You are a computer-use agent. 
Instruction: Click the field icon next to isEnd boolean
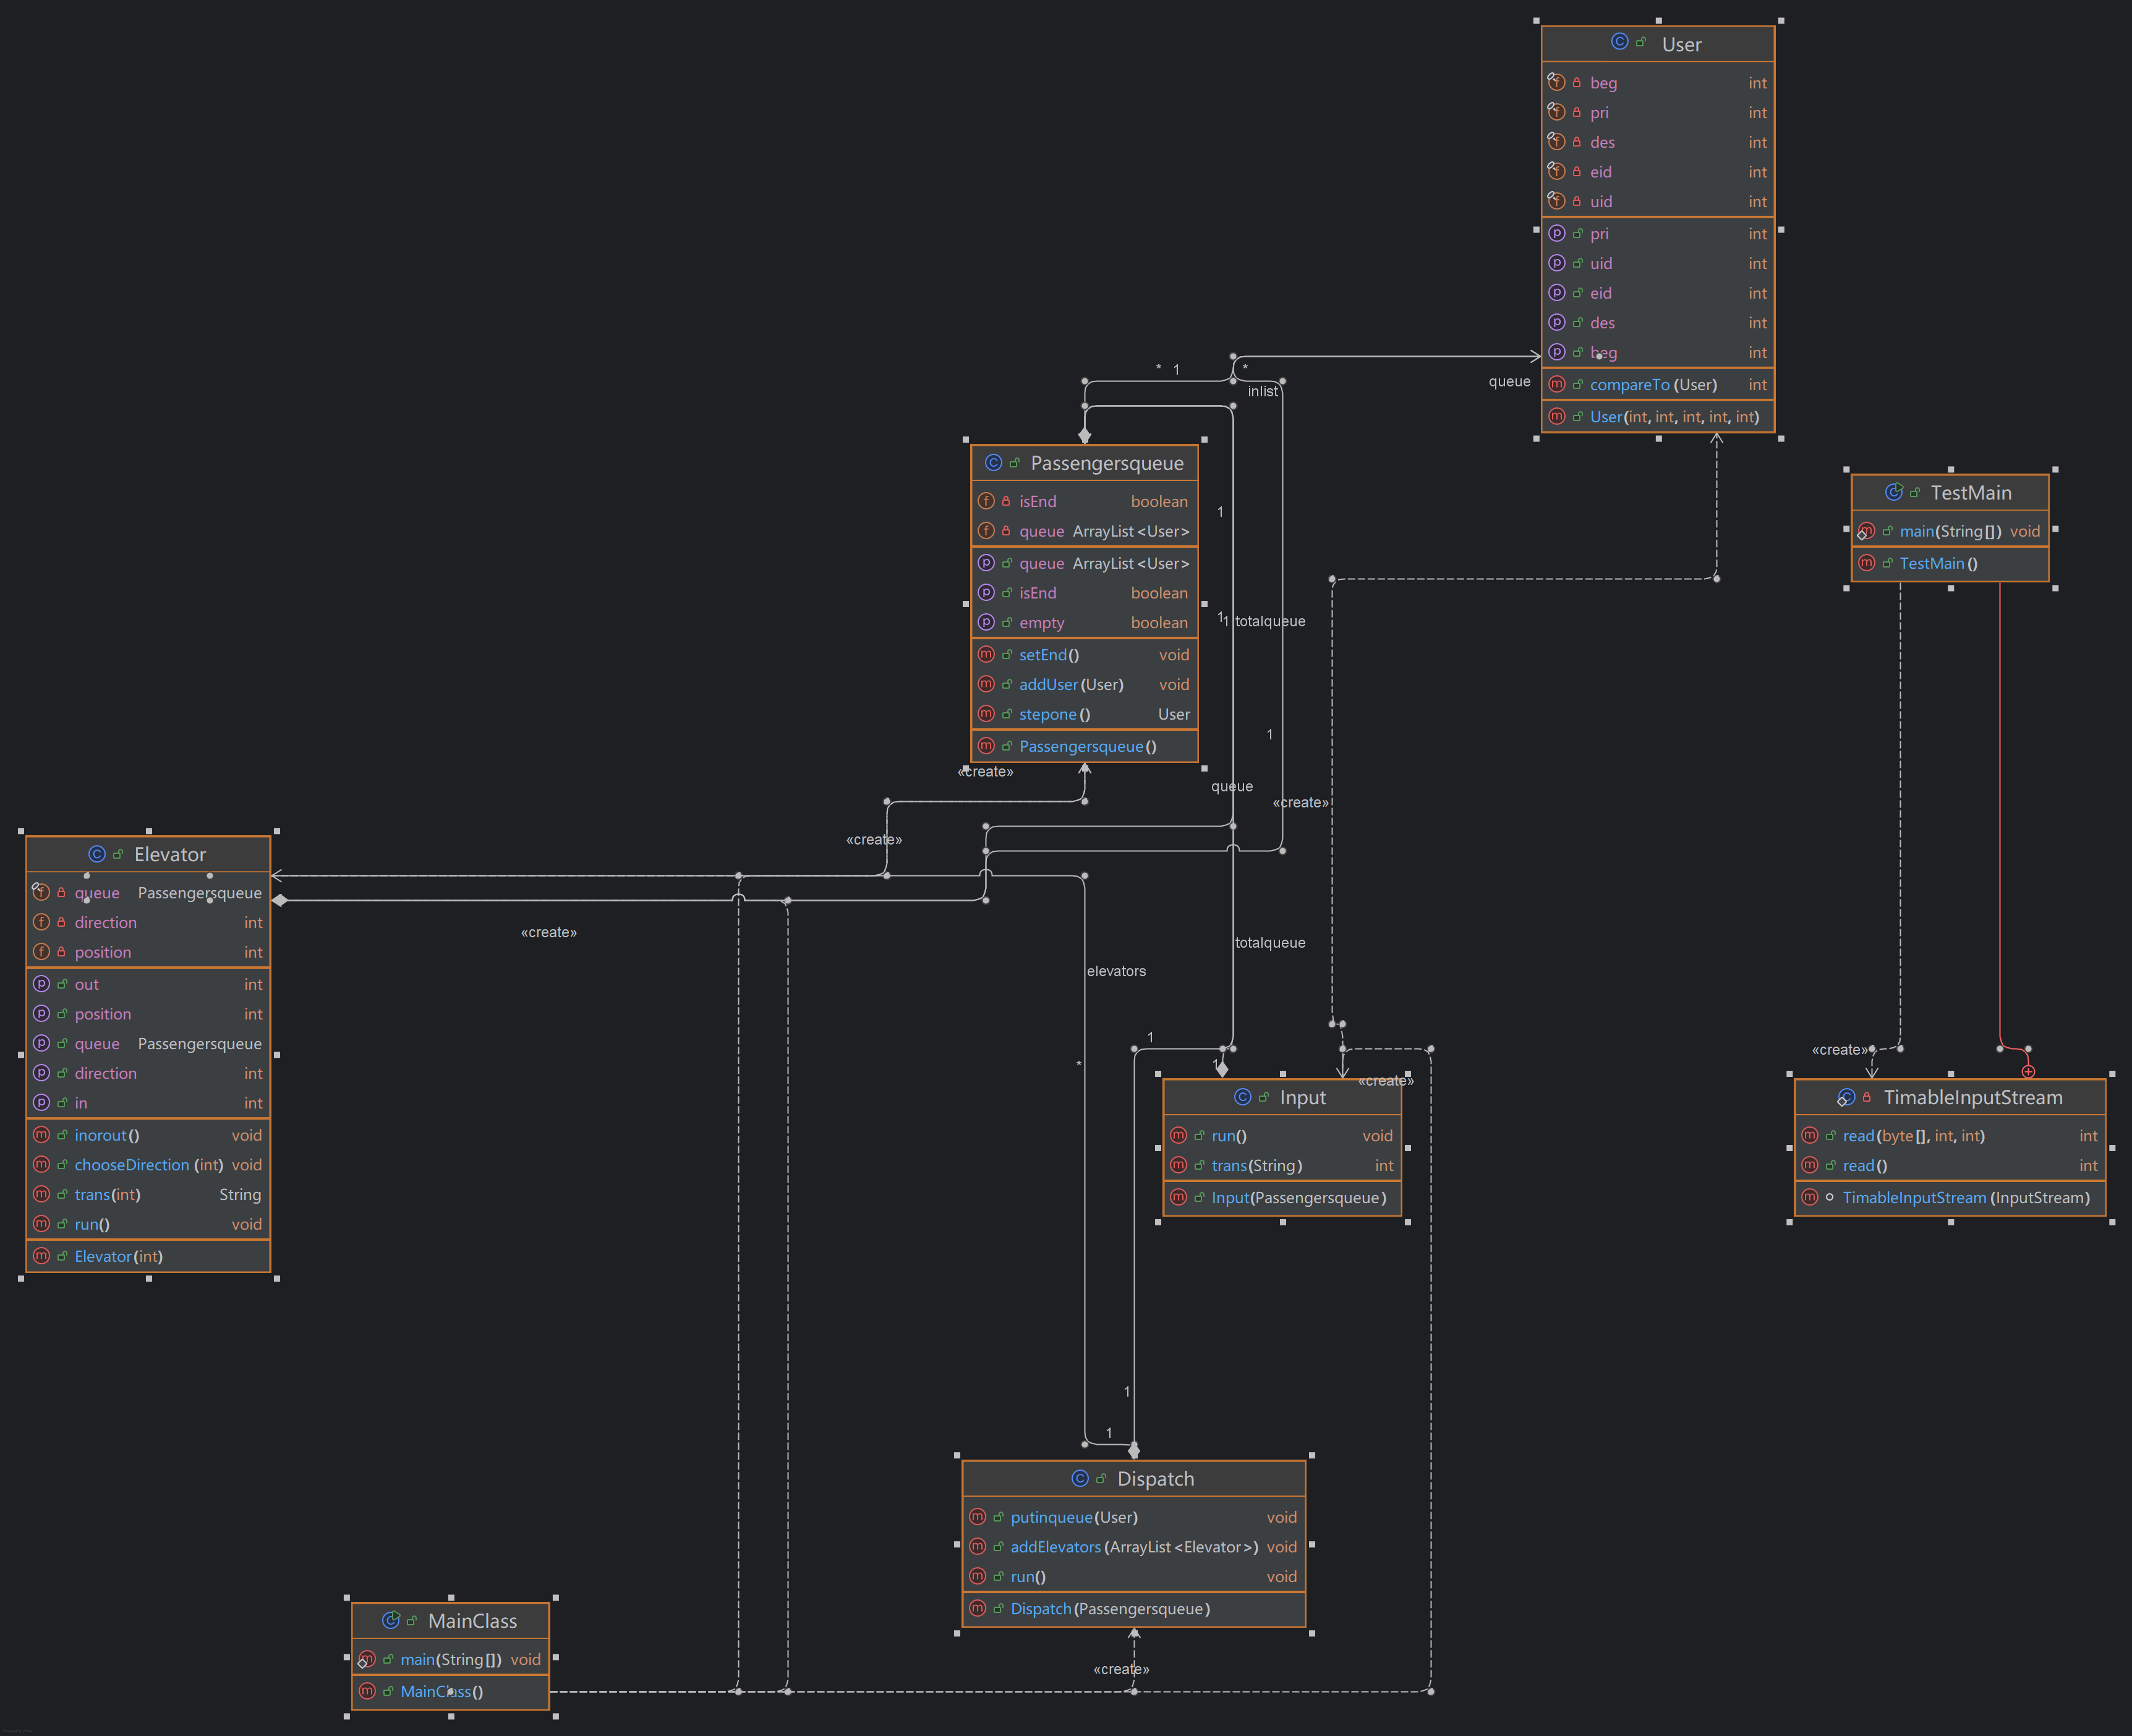point(986,501)
